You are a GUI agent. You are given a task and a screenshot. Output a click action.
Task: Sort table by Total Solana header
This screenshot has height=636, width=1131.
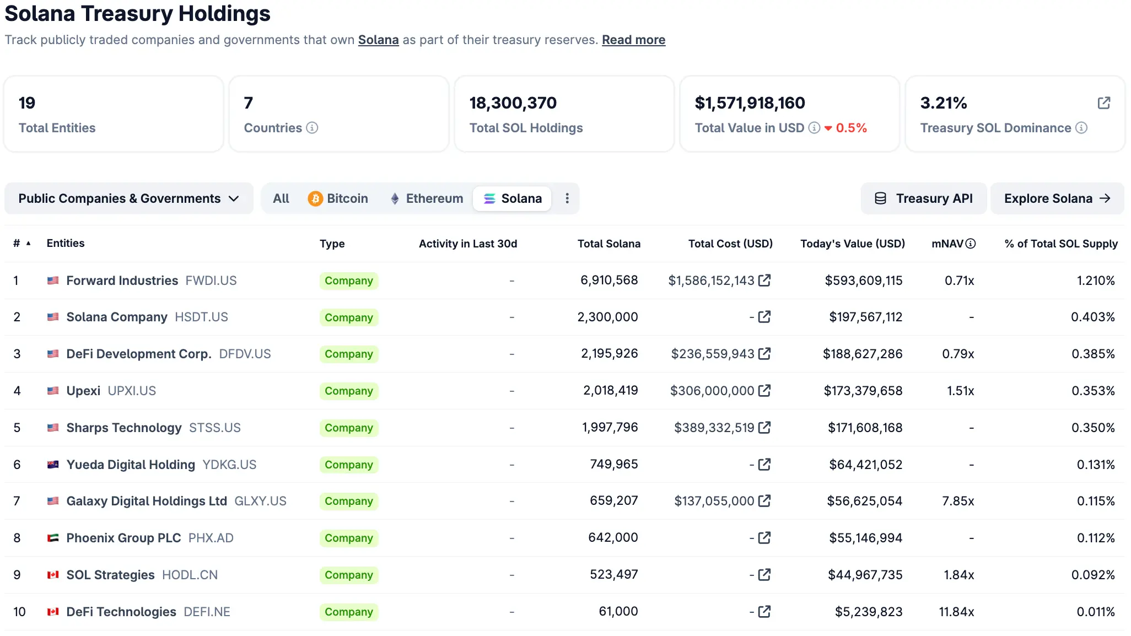pyautogui.click(x=608, y=244)
